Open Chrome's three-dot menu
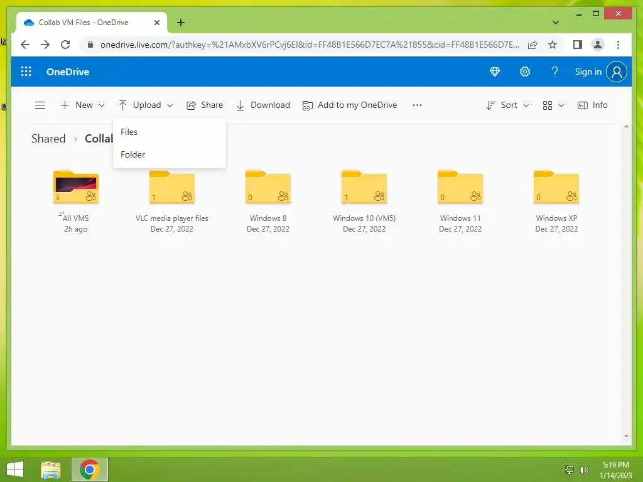 pos(618,45)
